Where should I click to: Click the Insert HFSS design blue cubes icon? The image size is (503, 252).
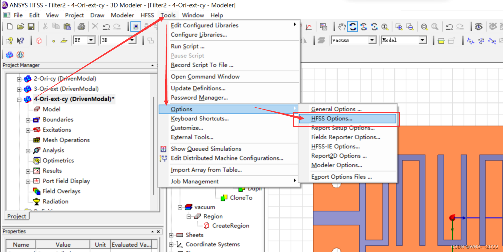pos(10,55)
